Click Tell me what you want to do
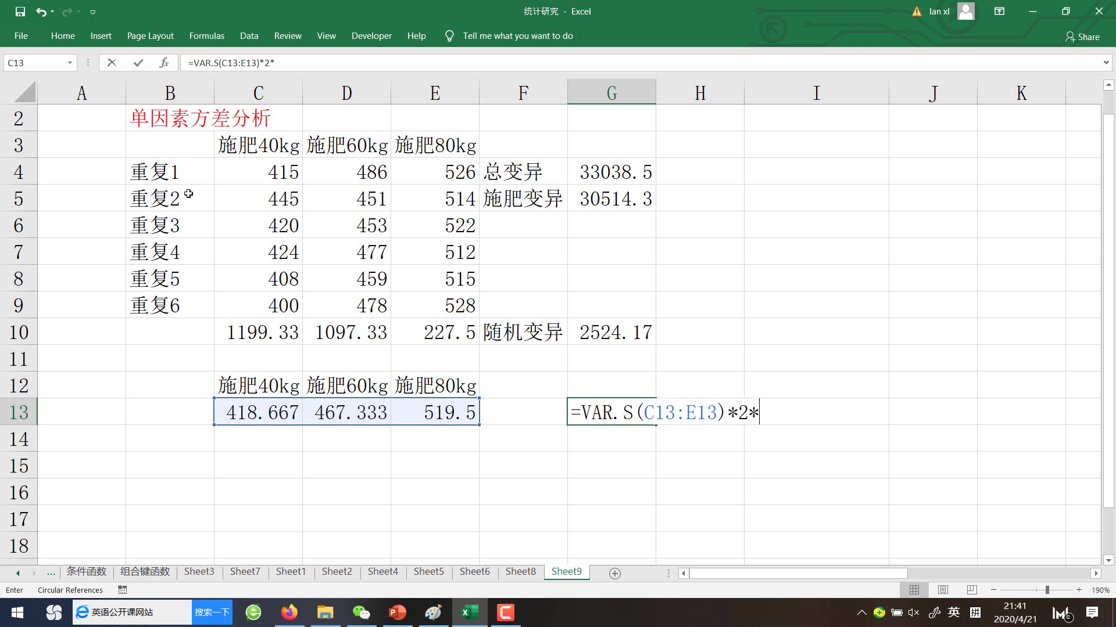The image size is (1116, 627). (x=517, y=36)
